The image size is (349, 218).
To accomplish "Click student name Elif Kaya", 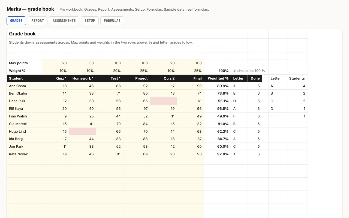I will pos(25,109).
